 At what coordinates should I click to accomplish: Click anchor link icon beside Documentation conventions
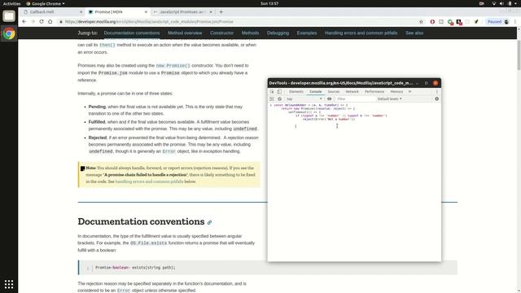(209, 222)
